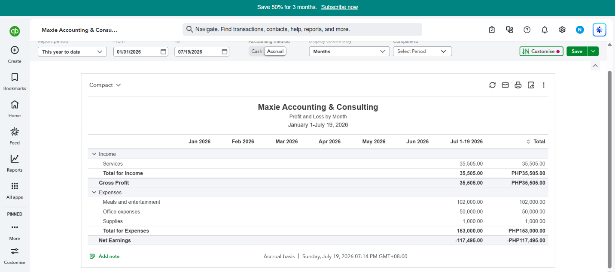This screenshot has width=615, height=272.
Task: Click the Customise report button
Action: click(x=541, y=51)
